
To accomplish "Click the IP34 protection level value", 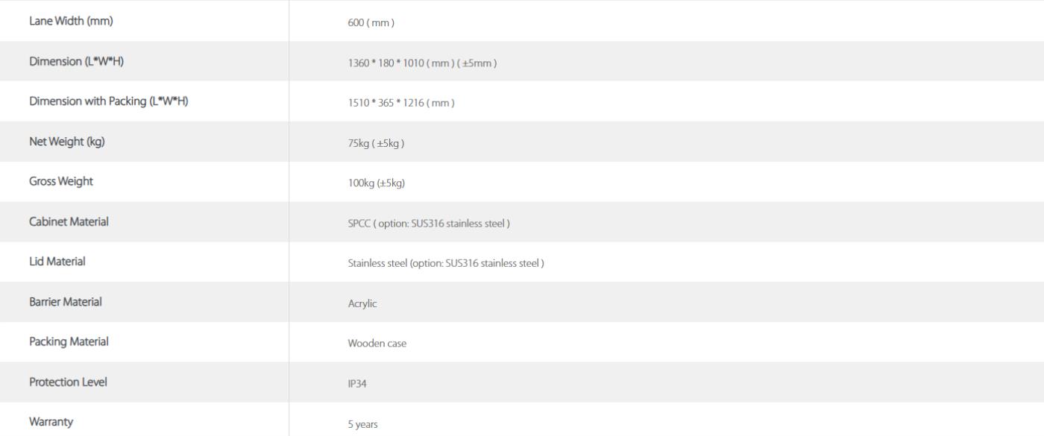I will click(357, 384).
